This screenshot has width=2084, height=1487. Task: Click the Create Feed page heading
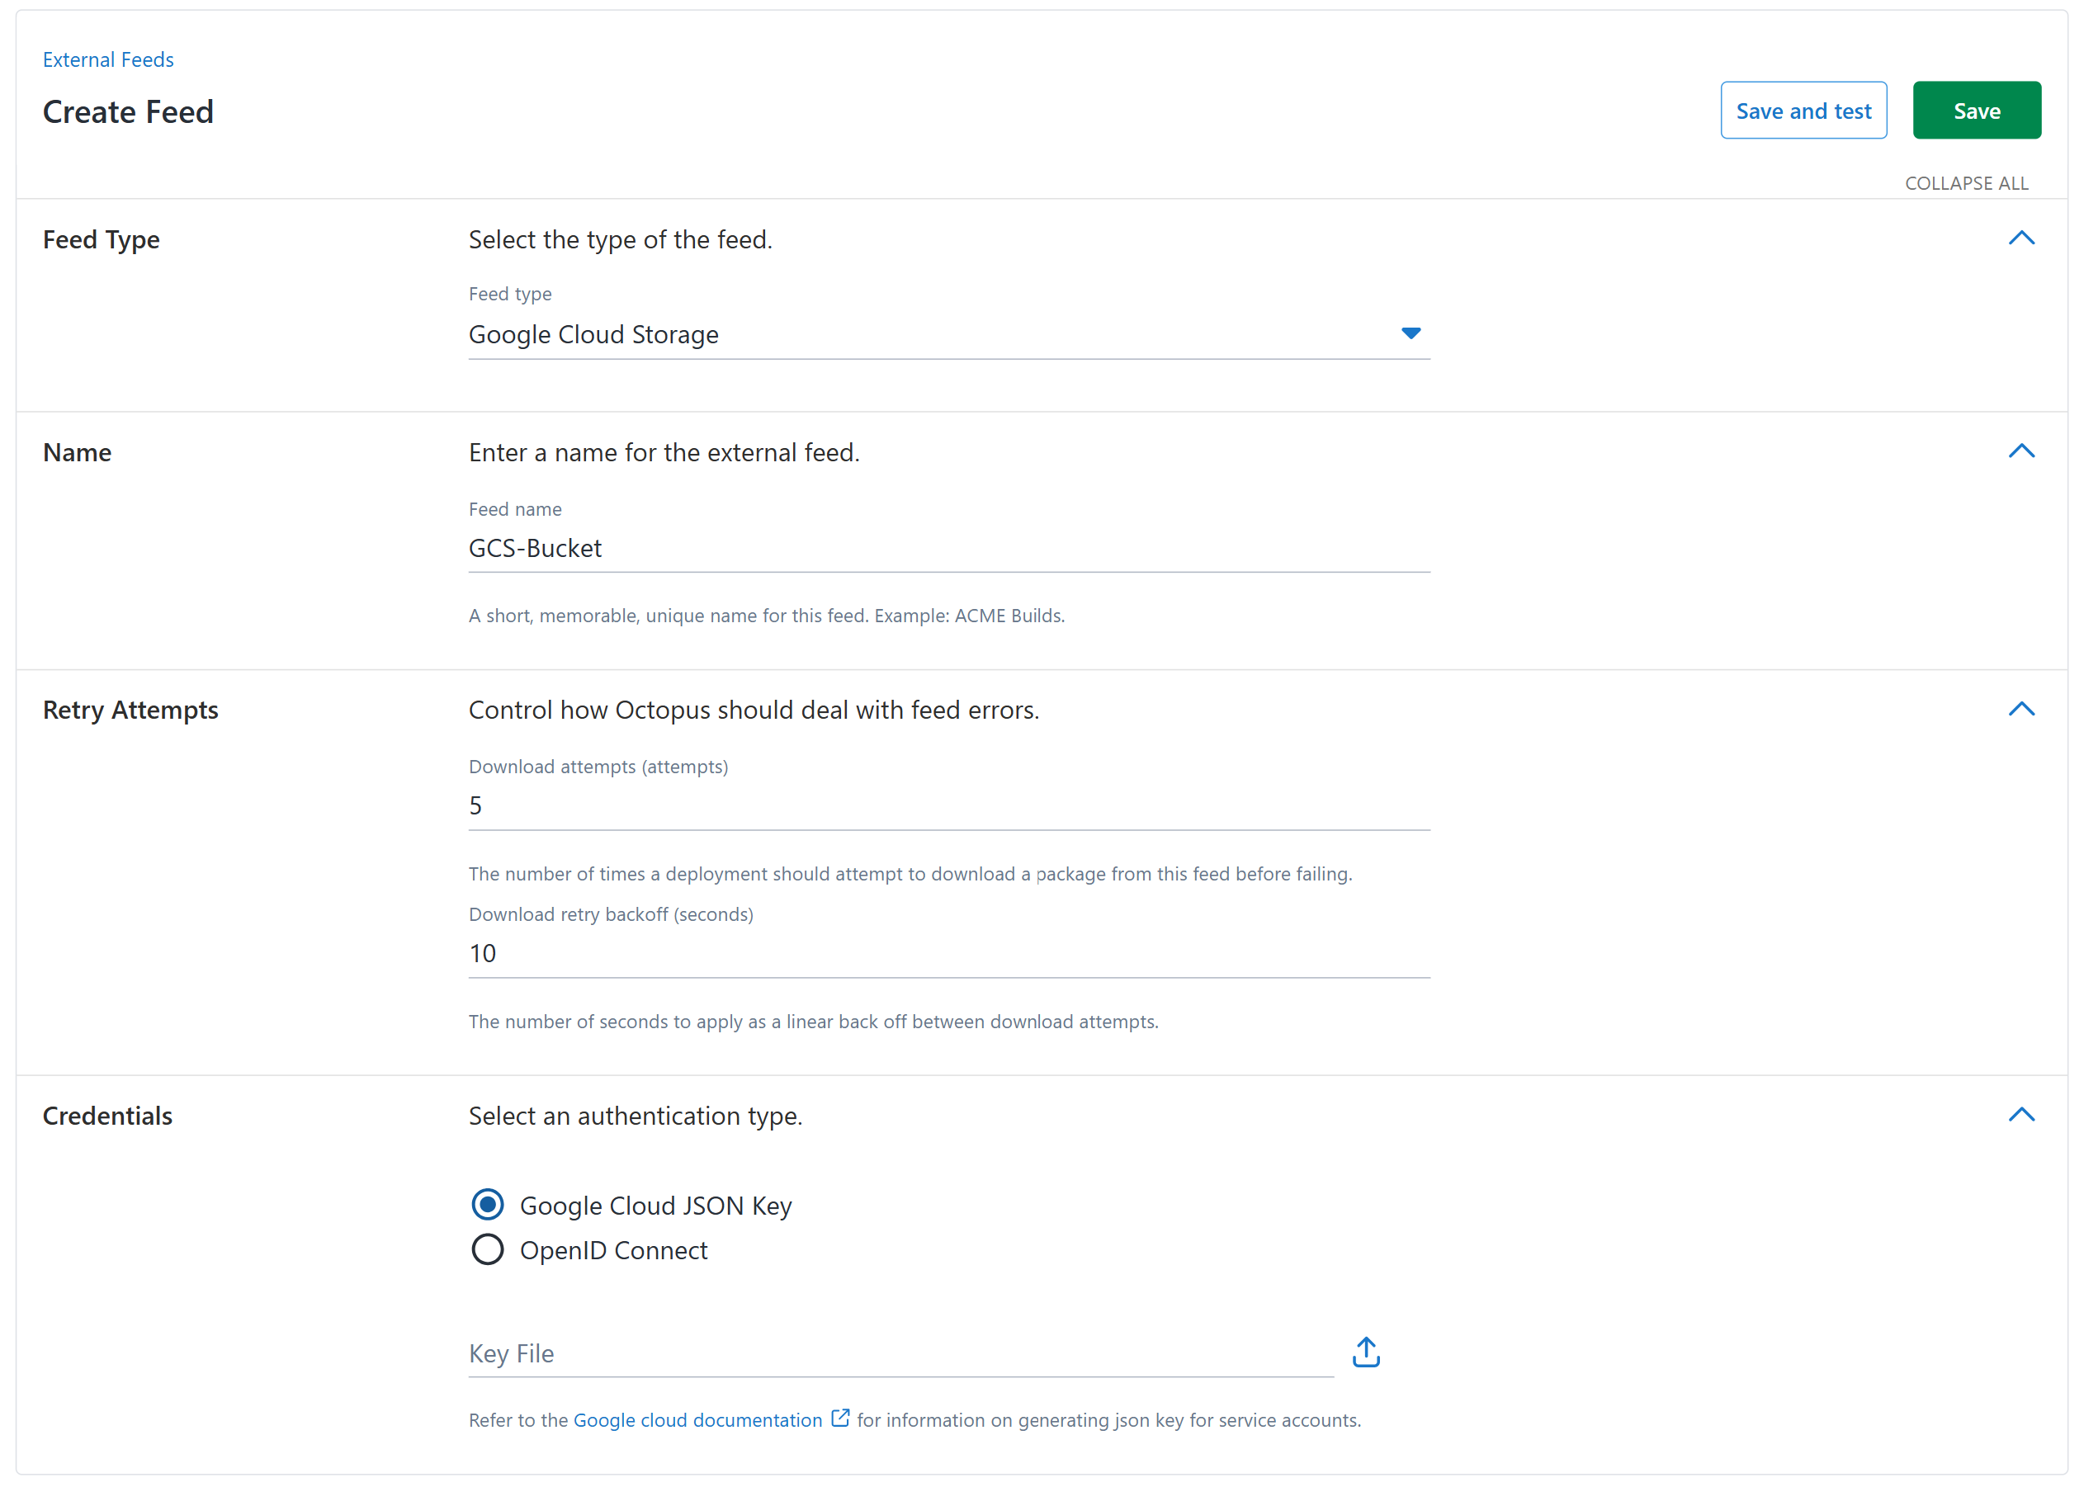point(127,110)
